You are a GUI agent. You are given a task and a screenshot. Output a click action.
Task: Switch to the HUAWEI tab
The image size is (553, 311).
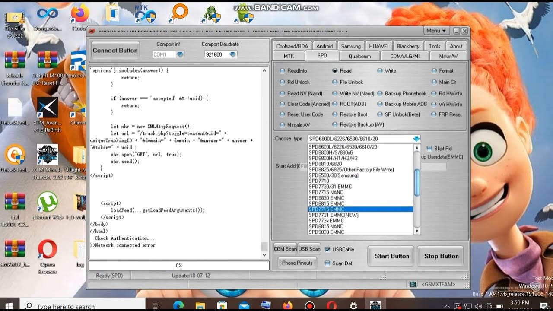pos(379,46)
